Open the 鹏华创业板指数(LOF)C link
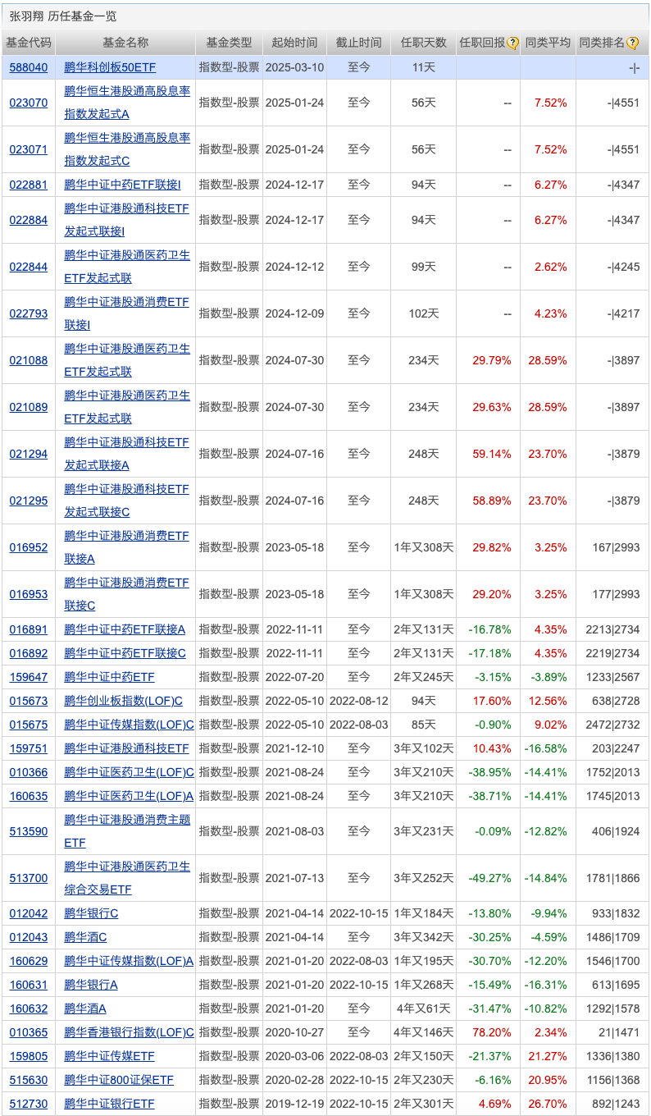 pos(123,701)
